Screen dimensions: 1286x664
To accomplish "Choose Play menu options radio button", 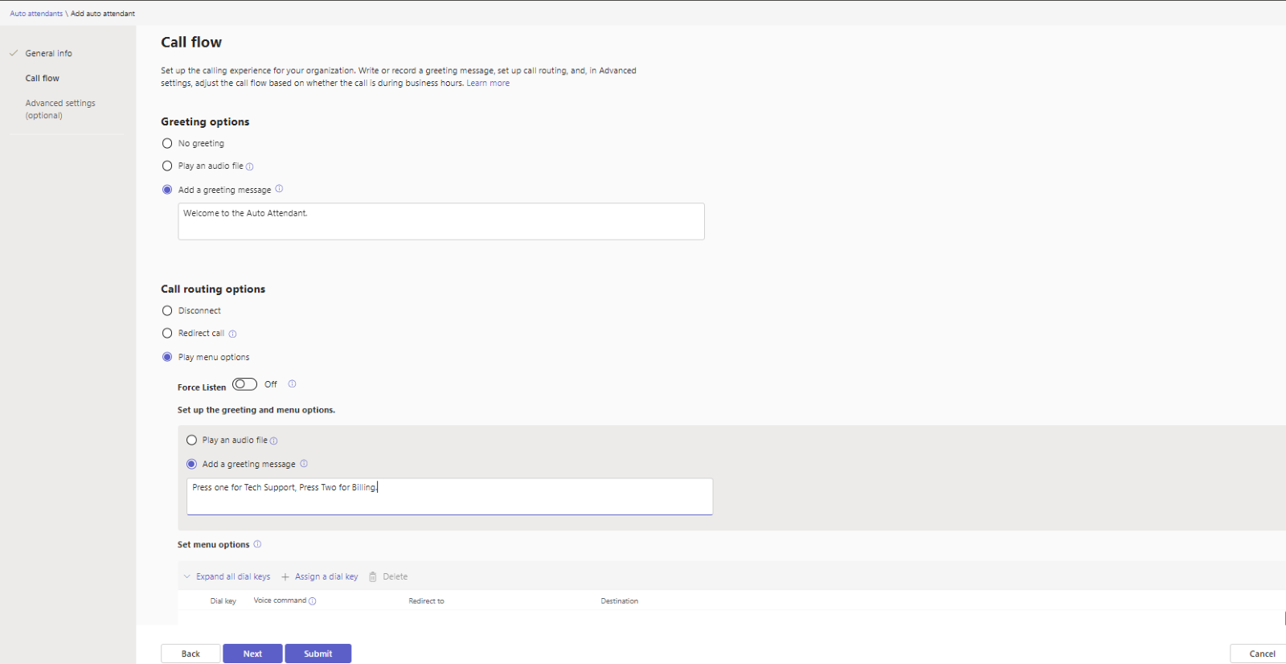I will tap(167, 357).
